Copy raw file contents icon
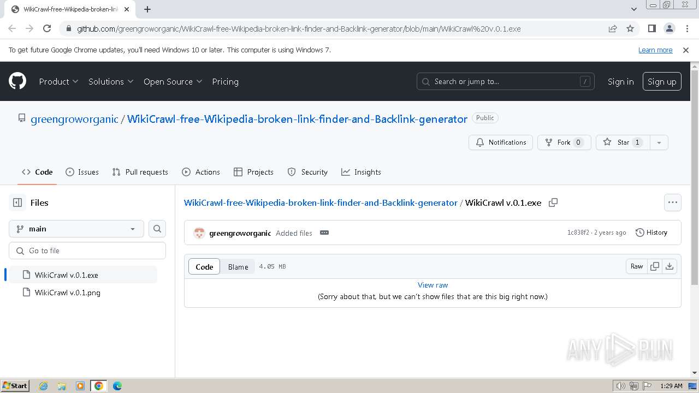 click(x=654, y=266)
